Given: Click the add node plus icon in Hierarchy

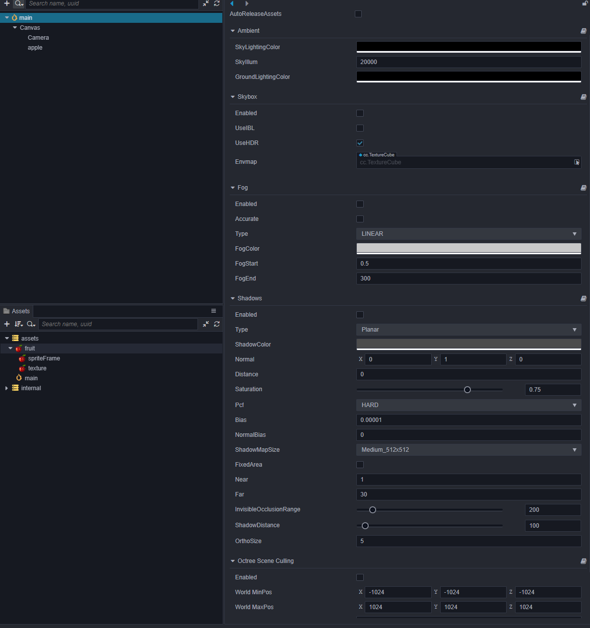Looking at the screenshot, I should [7, 3].
